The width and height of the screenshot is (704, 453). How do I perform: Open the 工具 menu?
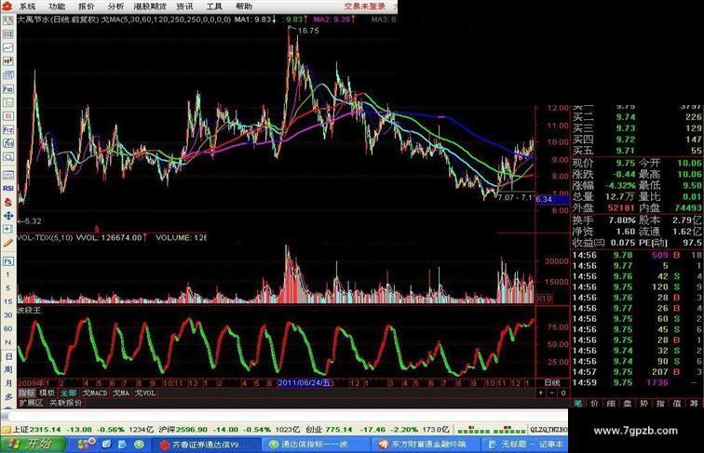214,7
